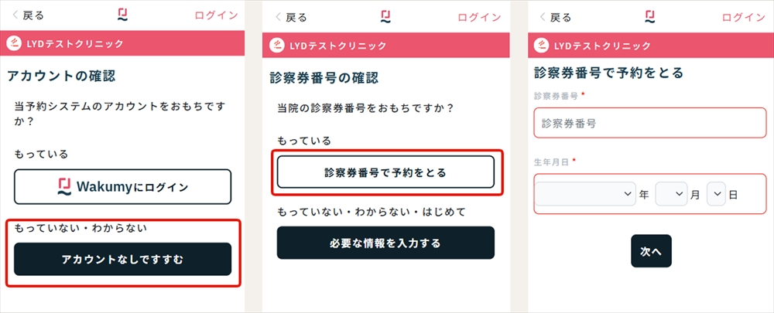The image size is (774, 313).
Task: Proceed with アカウントなしですすむ button
Action: (122, 259)
